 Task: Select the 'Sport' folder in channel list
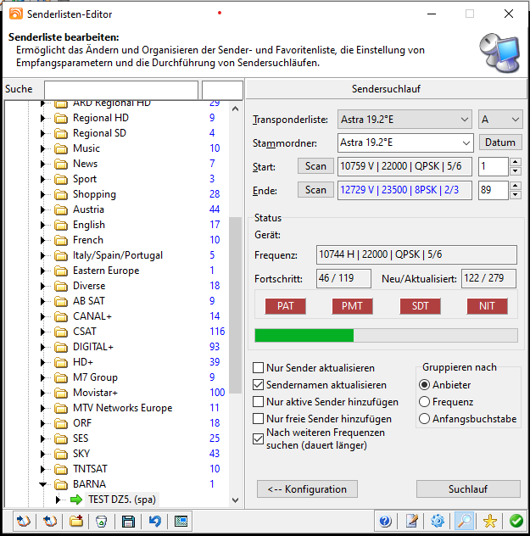(85, 179)
